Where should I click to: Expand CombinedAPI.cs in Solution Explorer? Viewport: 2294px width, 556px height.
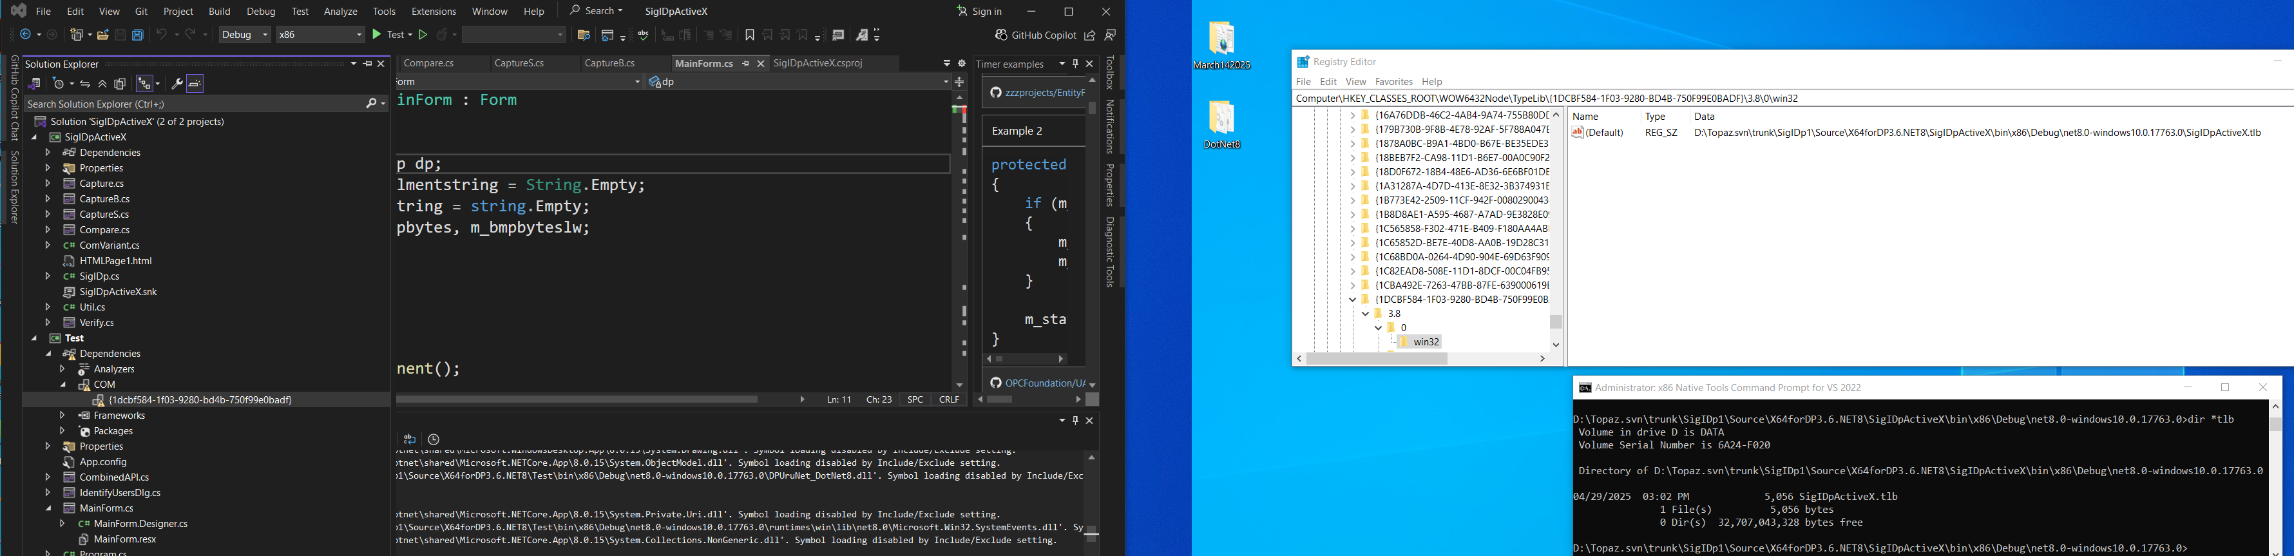point(48,477)
